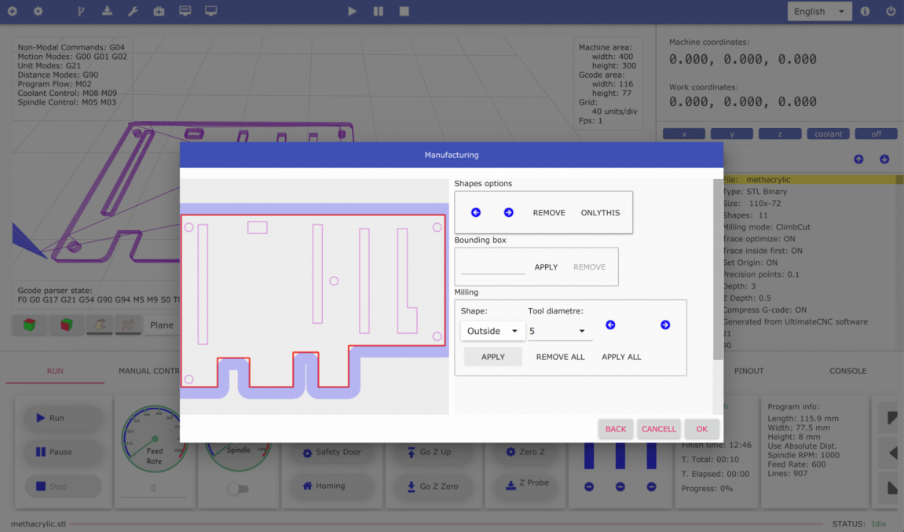Click the import/download icon in the toolbar
Viewport: 904px width, 532px height.
105,11
